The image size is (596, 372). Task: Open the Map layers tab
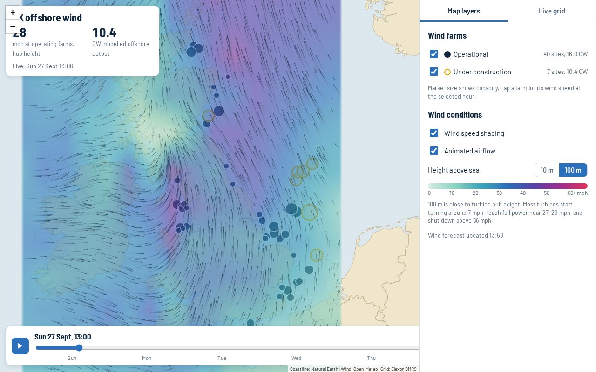click(x=464, y=11)
